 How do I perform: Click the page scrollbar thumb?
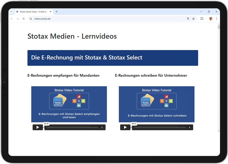pyautogui.click(x=219, y=27)
